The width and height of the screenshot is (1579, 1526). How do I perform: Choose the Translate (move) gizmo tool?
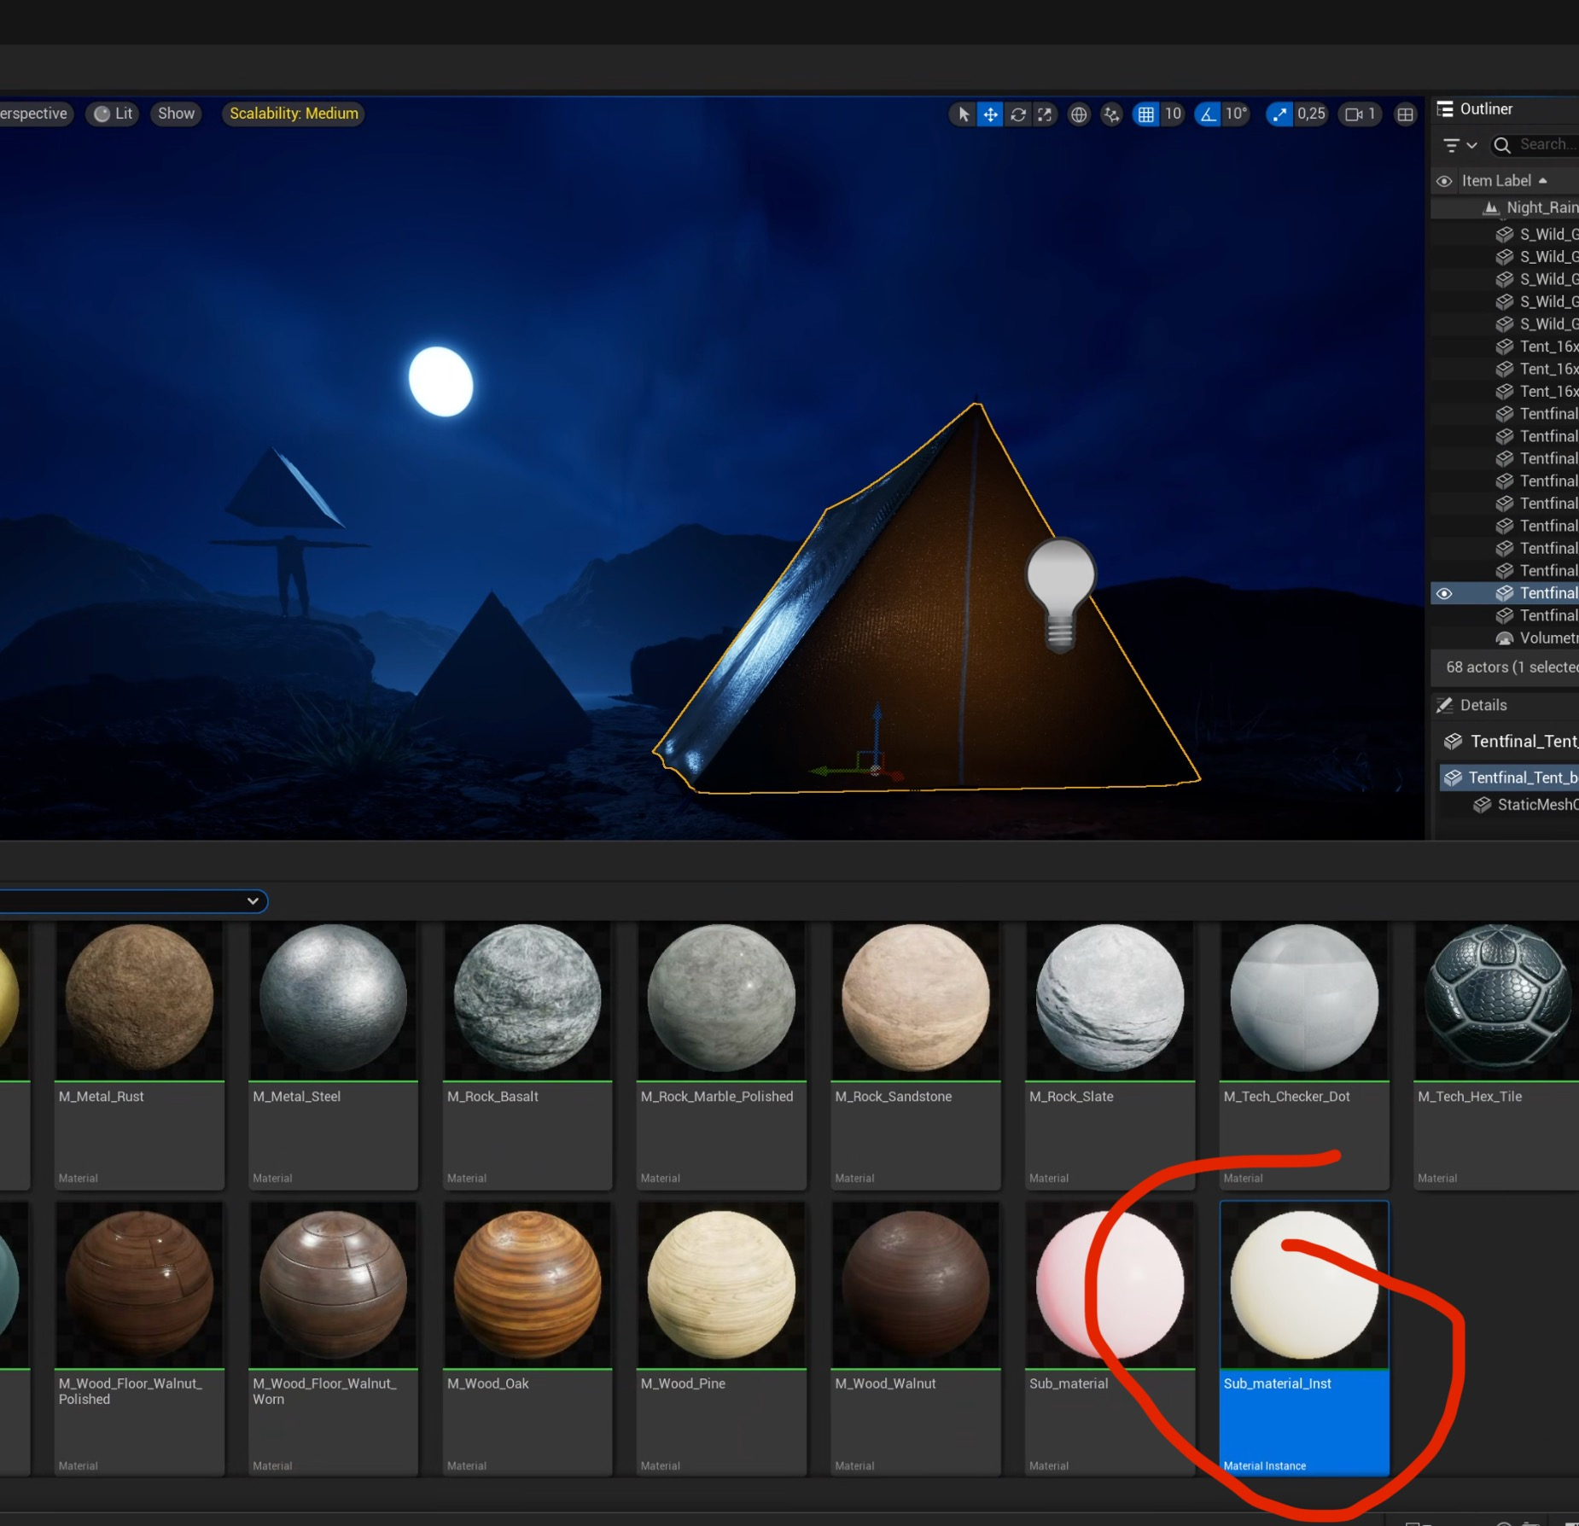coord(990,114)
